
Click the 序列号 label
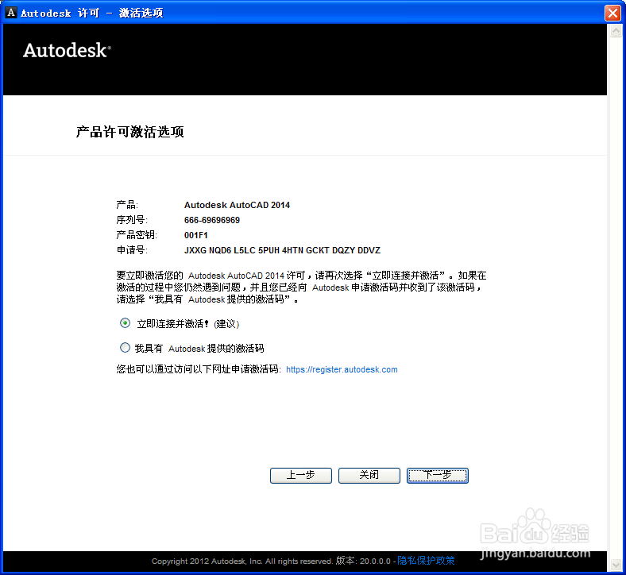pyautogui.click(x=132, y=220)
